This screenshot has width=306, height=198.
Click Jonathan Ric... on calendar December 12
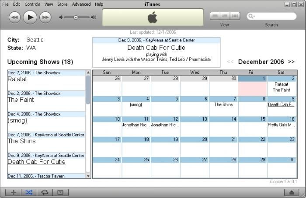[x=165, y=125]
